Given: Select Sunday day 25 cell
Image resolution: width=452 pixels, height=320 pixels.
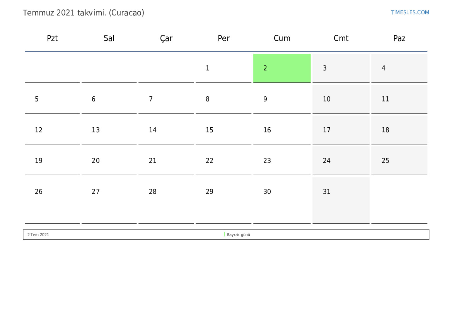Looking at the screenshot, I should (399, 161).
